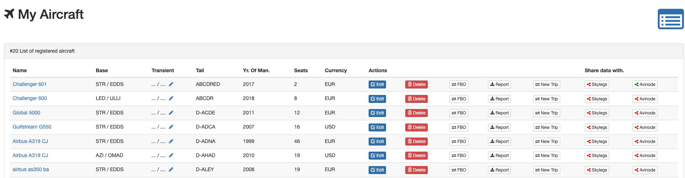Toggle Avinode sharing for tail D-AHAD
The width and height of the screenshot is (685, 178).
645,156
